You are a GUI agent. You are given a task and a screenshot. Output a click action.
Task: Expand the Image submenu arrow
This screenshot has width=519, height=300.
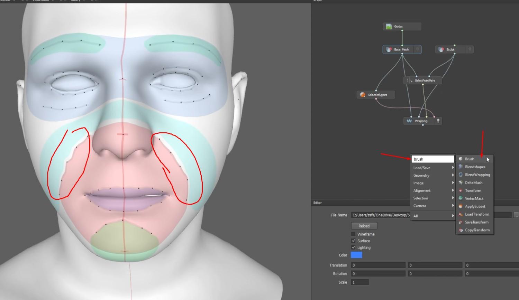[453, 183]
